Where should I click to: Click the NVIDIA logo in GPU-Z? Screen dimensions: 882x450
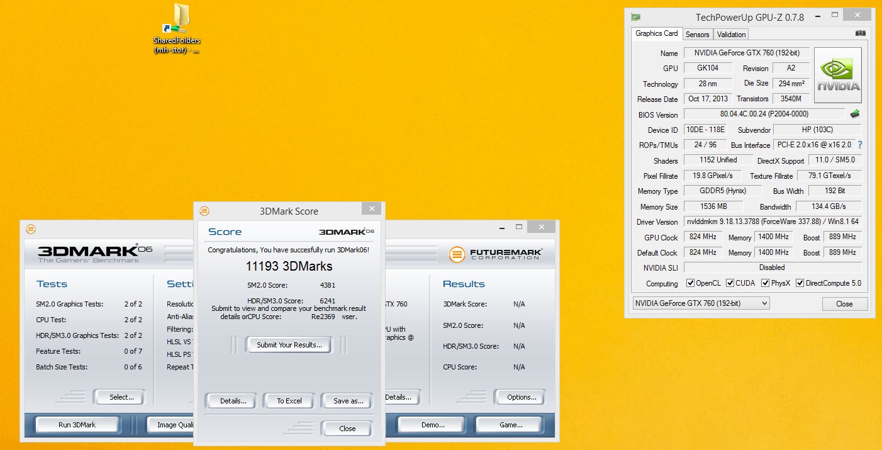(x=837, y=76)
